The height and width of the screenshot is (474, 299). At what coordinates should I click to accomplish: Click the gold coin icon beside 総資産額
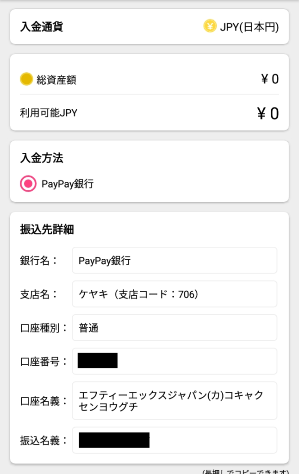26,79
